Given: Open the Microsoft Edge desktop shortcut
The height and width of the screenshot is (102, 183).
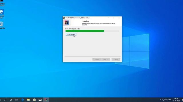Looking at the screenshot, I should click(x=2, y=14).
